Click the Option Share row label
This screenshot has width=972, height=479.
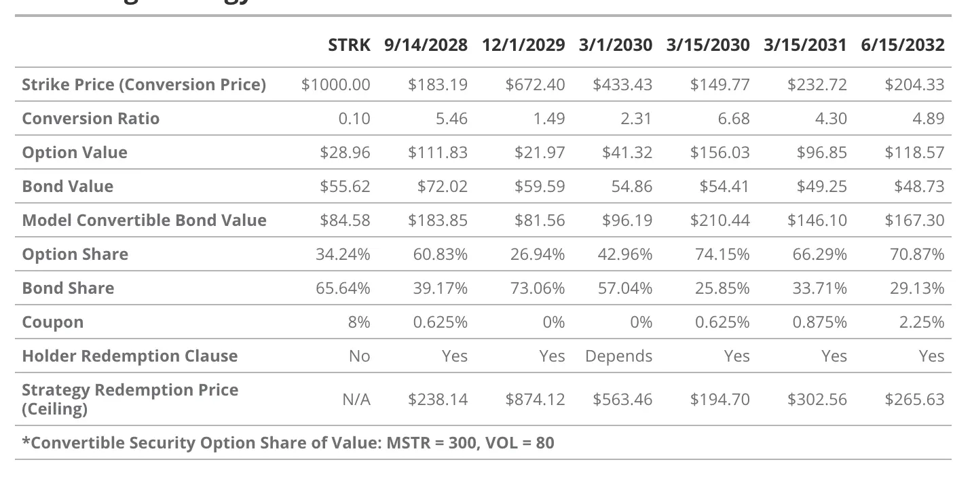click(x=75, y=254)
